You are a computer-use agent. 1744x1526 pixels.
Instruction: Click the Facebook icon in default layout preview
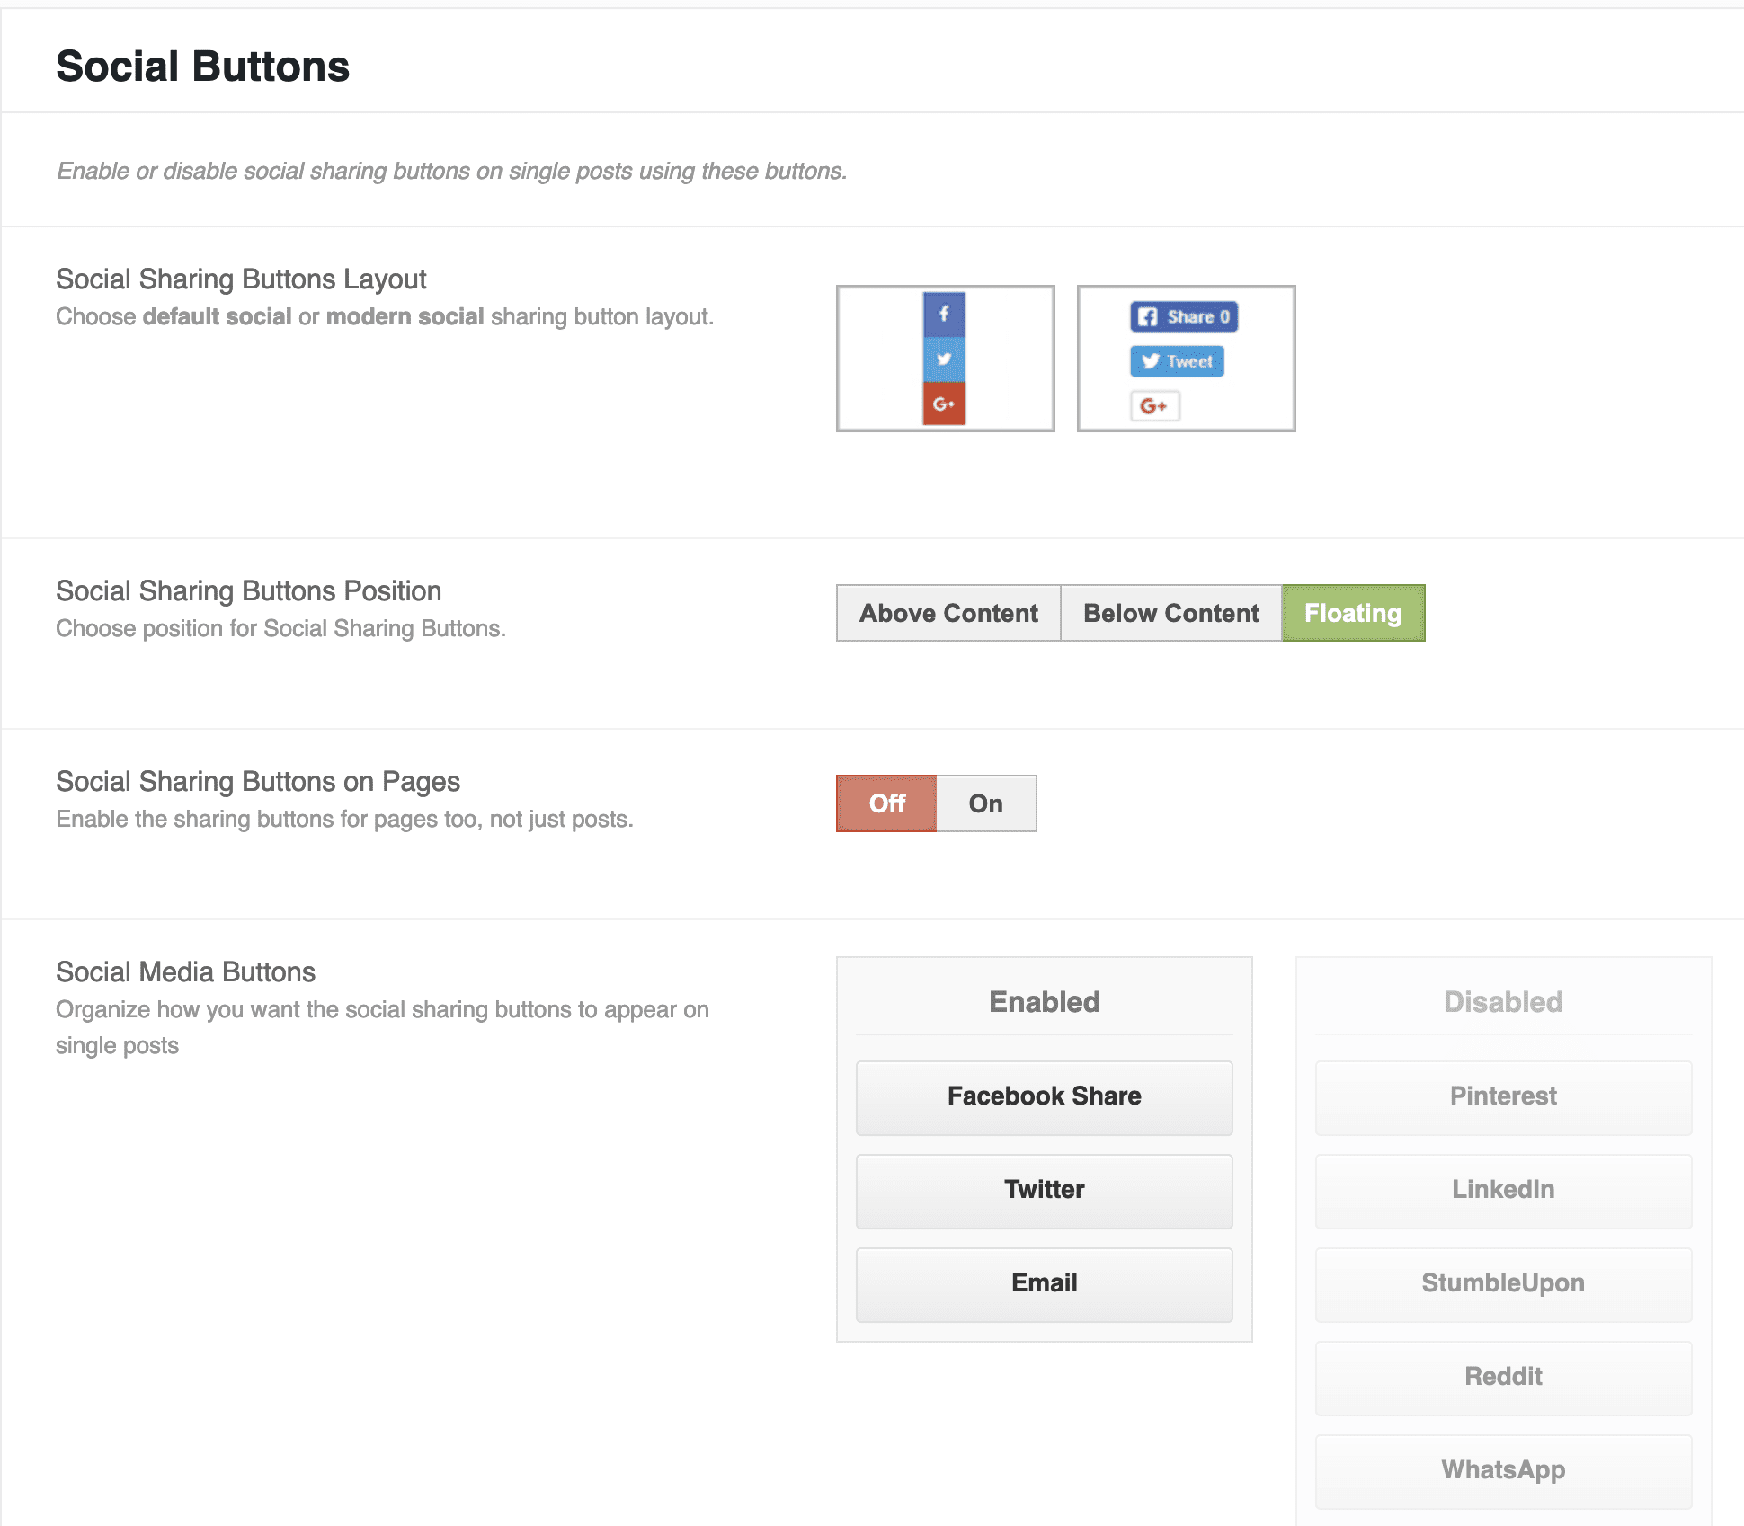pos(944,314)
